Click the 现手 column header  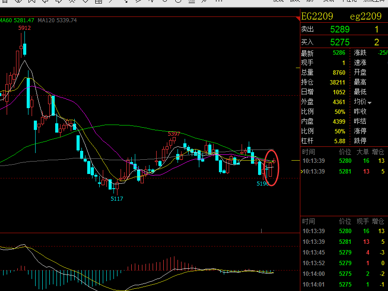pyautogui.click(x=363, y=221)
